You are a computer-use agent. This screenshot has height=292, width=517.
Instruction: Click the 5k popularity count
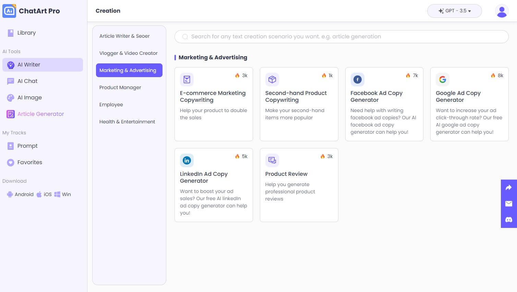pos(244,156)
